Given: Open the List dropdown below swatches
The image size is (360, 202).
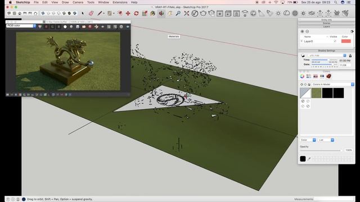Looking at the screenshot, I should pyautogui.click(x=326, y=140).
